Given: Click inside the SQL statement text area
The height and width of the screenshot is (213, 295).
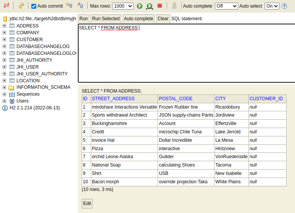Looking at the screenshot, I should click(187, 53).
